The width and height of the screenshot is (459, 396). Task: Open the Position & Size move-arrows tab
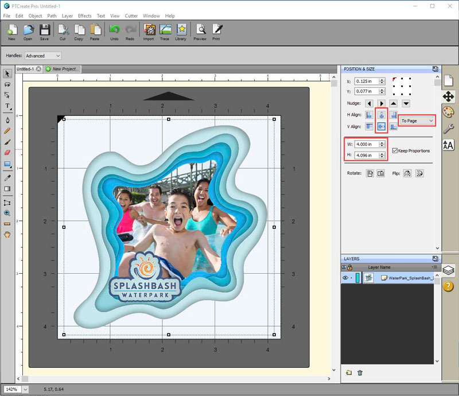pyautogui.click(x=448, y=96)
